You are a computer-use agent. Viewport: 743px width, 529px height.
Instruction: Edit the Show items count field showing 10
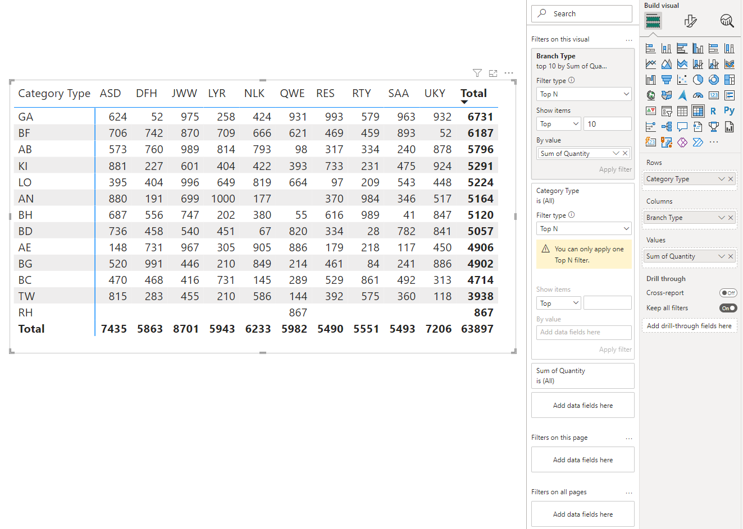coord(608,124)
